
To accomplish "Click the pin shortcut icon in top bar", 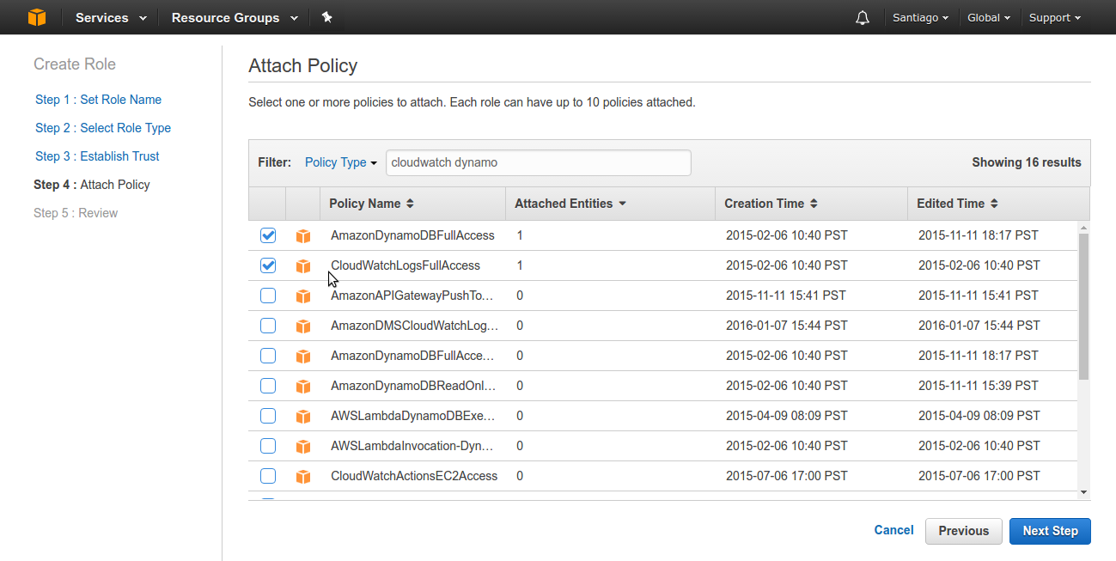I will coord(326,17).
